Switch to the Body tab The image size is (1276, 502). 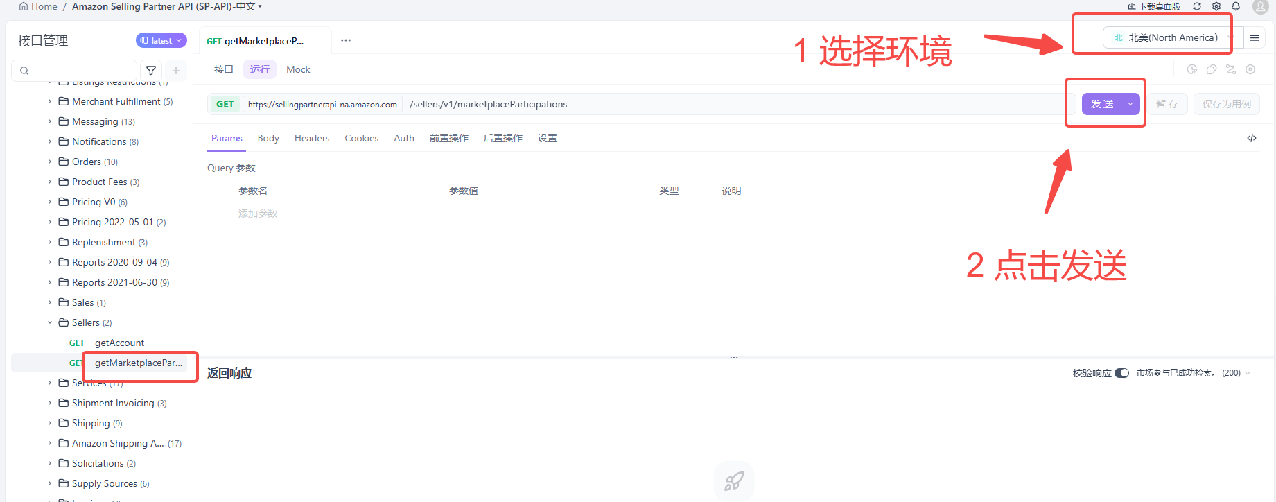click(x=268, y=138)
